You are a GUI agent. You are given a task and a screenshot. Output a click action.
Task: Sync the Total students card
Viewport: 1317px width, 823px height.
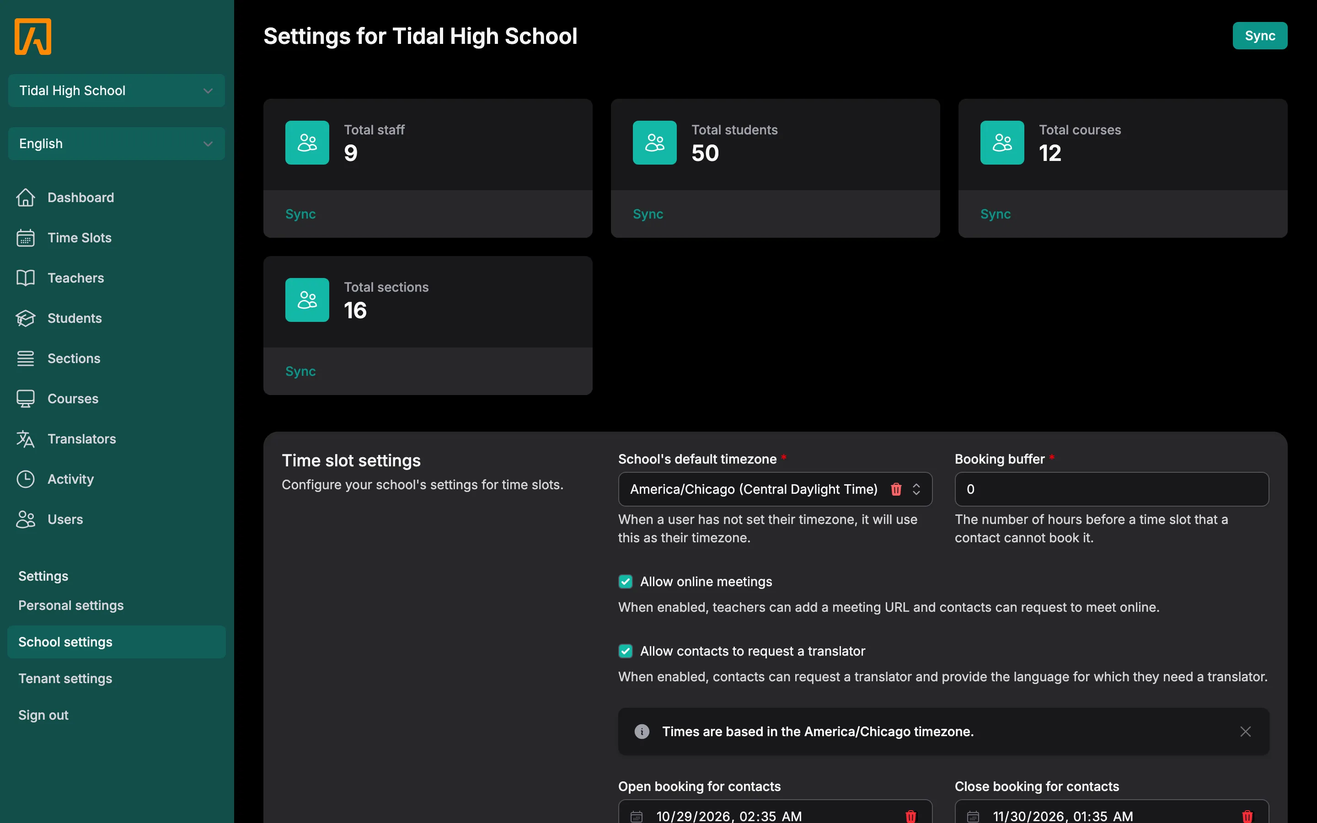(x=648, y=214)
